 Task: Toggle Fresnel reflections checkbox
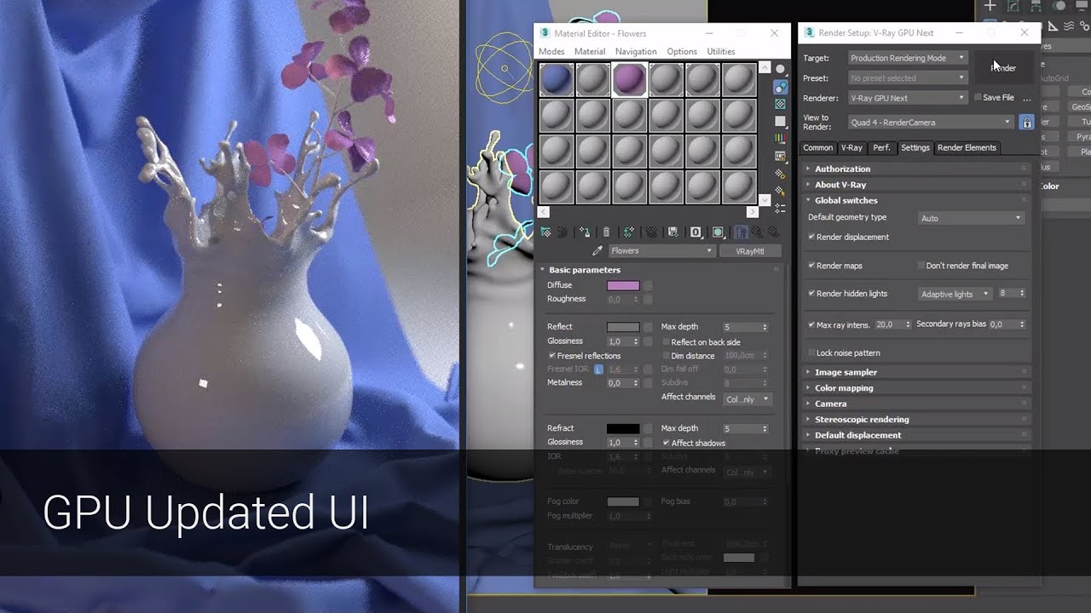pyautogui.click(x=552, y=356)
